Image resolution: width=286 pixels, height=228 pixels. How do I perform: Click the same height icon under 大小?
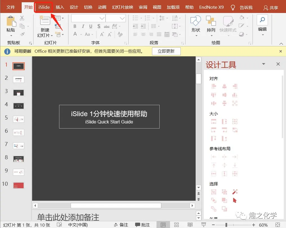click(224, 121)
